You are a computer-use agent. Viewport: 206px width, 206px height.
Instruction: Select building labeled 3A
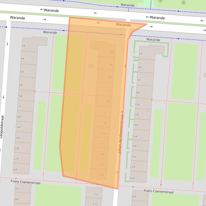[x=110, y=65]
